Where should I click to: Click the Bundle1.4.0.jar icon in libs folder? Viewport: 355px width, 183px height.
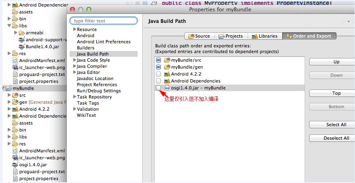coord(22,47)
